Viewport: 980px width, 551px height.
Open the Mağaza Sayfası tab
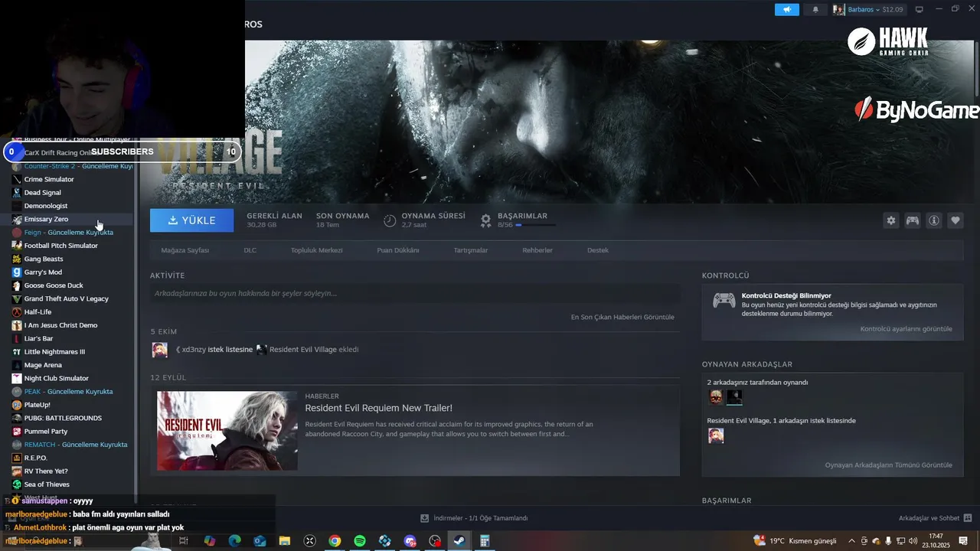click(185, 250)
